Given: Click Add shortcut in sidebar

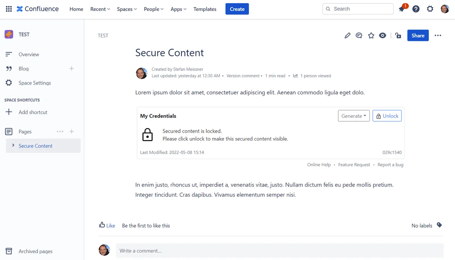Looking at the screenshot, I should tap(33, 112).
